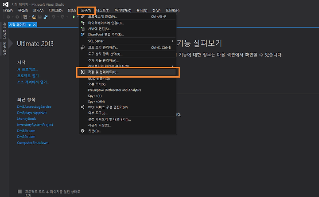319x197 pixels.
Task: Click the SharePoint 연결 추가 menu icon
Action: 82,35
